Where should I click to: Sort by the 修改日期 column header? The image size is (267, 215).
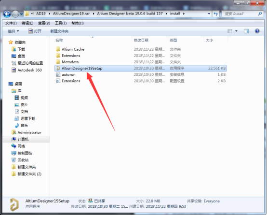tap(141, 40)
